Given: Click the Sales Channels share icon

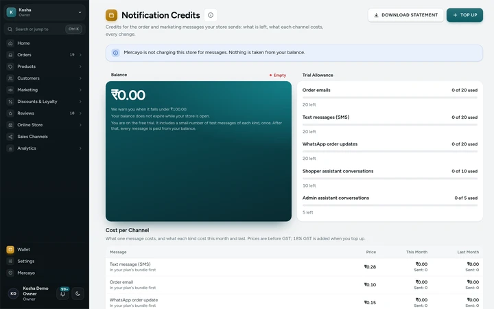Looking at the screenshot, I should (x=10, y=137).
